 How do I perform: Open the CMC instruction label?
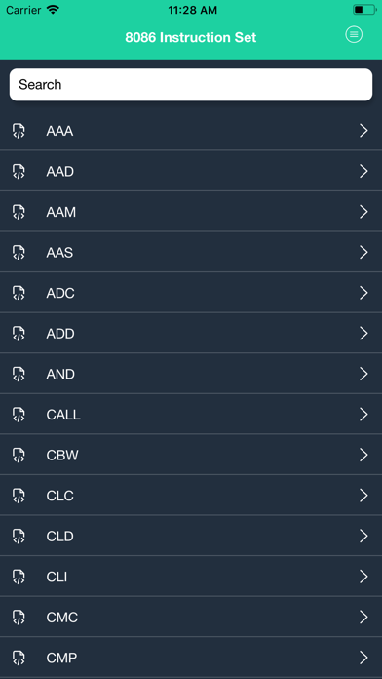pyautogui.click(x=62, y=618)
